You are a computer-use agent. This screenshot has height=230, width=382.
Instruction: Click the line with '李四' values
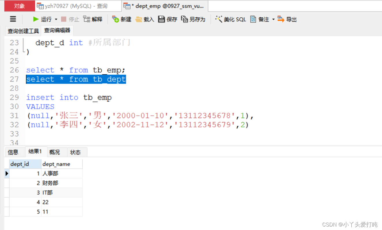pyautogui.click(x=137, y=125)
